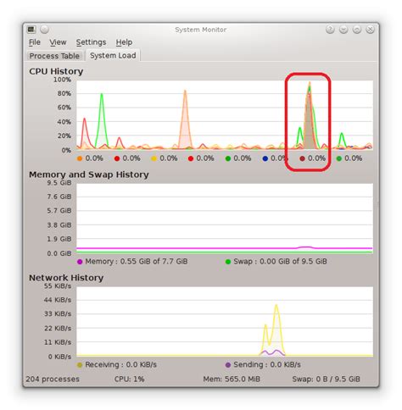Click the magenta Memory legend dot
The image size is (402, 410).
(x=80, y=262)
